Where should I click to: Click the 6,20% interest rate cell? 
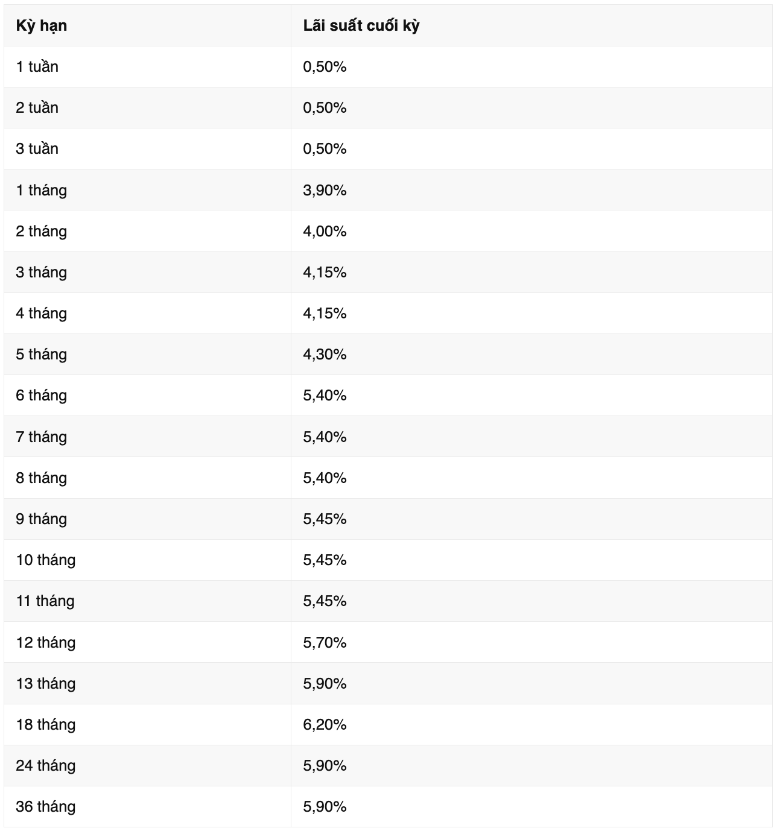click(x=325, y=725)
